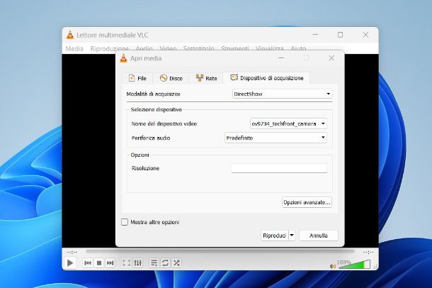Image resolution: width=432 pixels, height=288 pixels.
Task: Open the Periferica audio Predefinito dropdown
Action: point(275,138)
